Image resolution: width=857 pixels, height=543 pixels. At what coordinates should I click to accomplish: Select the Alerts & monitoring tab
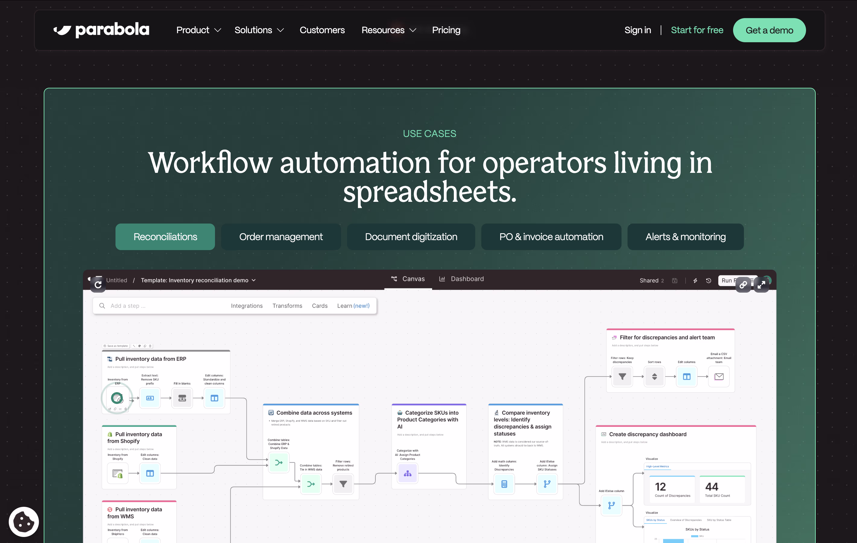pyautogui.click(x=685, y=237)
